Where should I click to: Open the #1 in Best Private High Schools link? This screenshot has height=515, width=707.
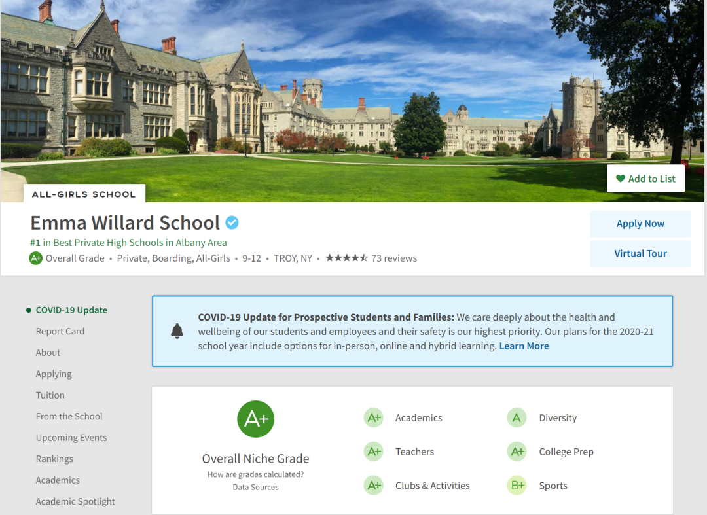128,242
